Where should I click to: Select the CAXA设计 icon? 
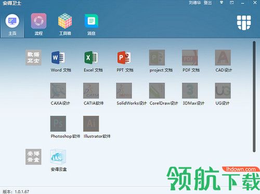pyautogui.click(x=58, y=91)
